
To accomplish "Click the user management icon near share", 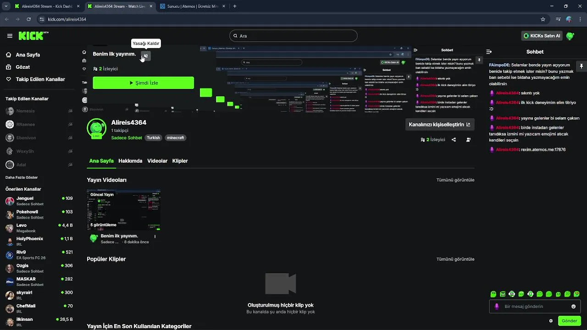I will 468,140.
